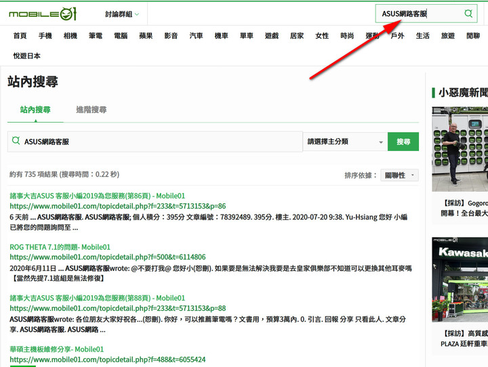Image resolution: width=488 pixels, height=367 pixels.
Task: Open the 討論群組 dropdown
Action: tap(122, 14)
